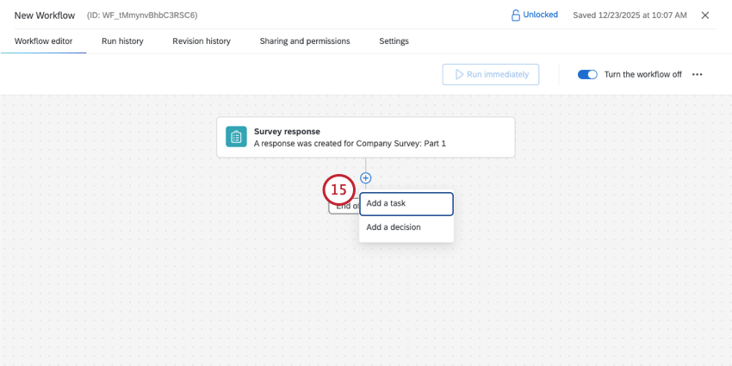Screen dimensions: 732x366
Task: Click the blue plus circle under the trigger
Action: pyautogui.click(x=365, y=178)
